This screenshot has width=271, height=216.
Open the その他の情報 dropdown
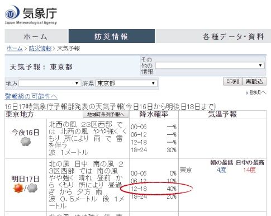point(210,65)
